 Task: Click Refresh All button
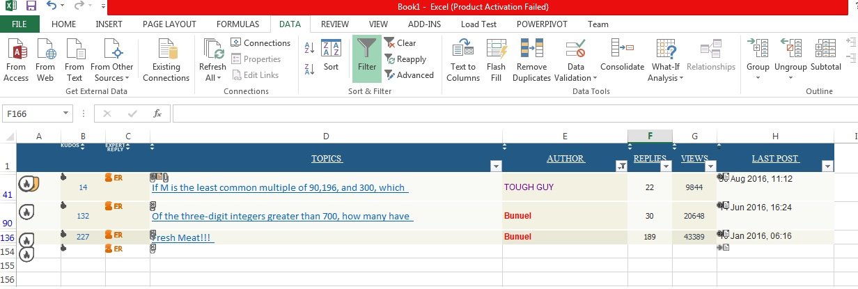tap(212, 60)
